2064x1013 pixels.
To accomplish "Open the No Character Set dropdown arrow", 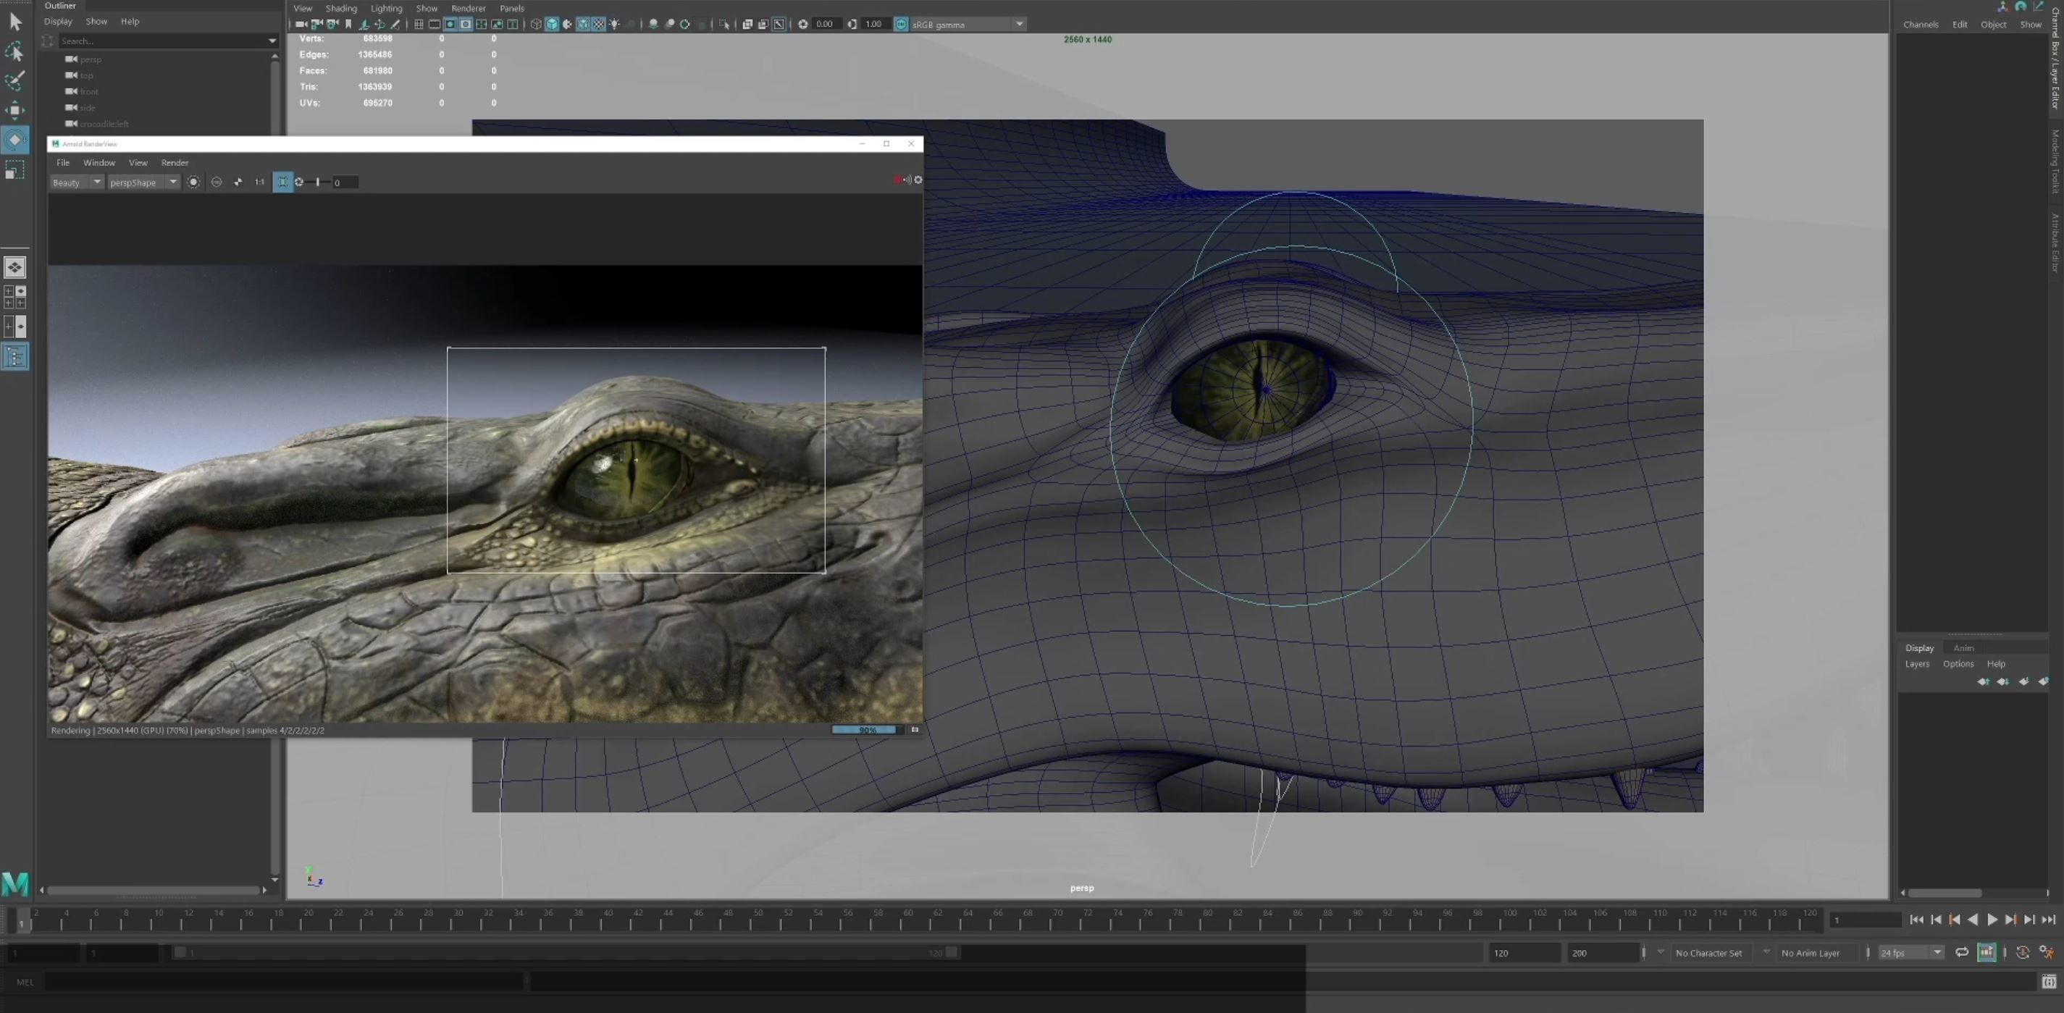I will [x=1661, y=952].
